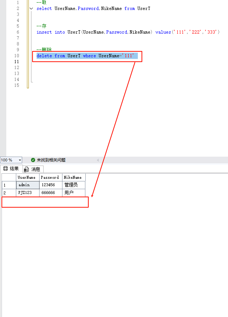Click the into keyword on line 6
This screenshot has height=317, width=228.
59,32
